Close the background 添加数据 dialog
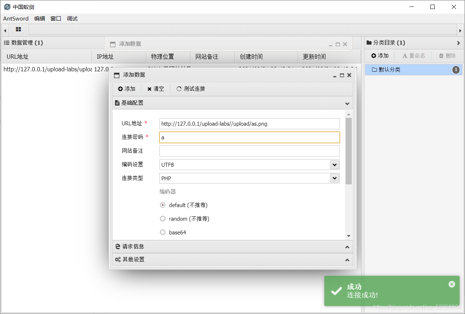The width and height of the screenshot is (465, 314). [x=345, y=44]
